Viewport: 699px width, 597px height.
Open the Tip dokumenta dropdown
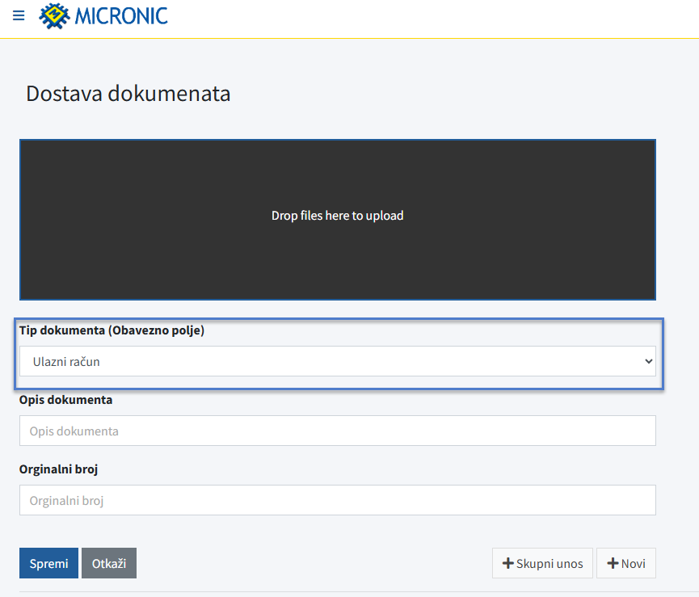pyautogui.click(x=337, y=361)
